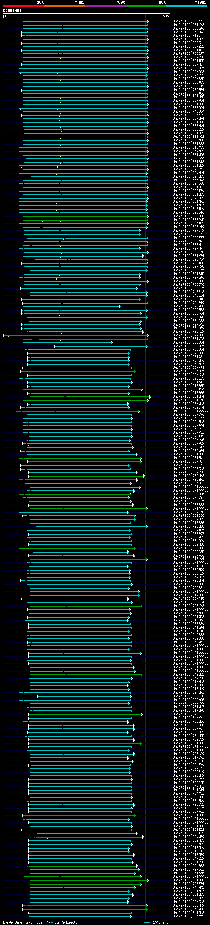
Task: Select hit label UniRef100_P35065
Action: 188,371
